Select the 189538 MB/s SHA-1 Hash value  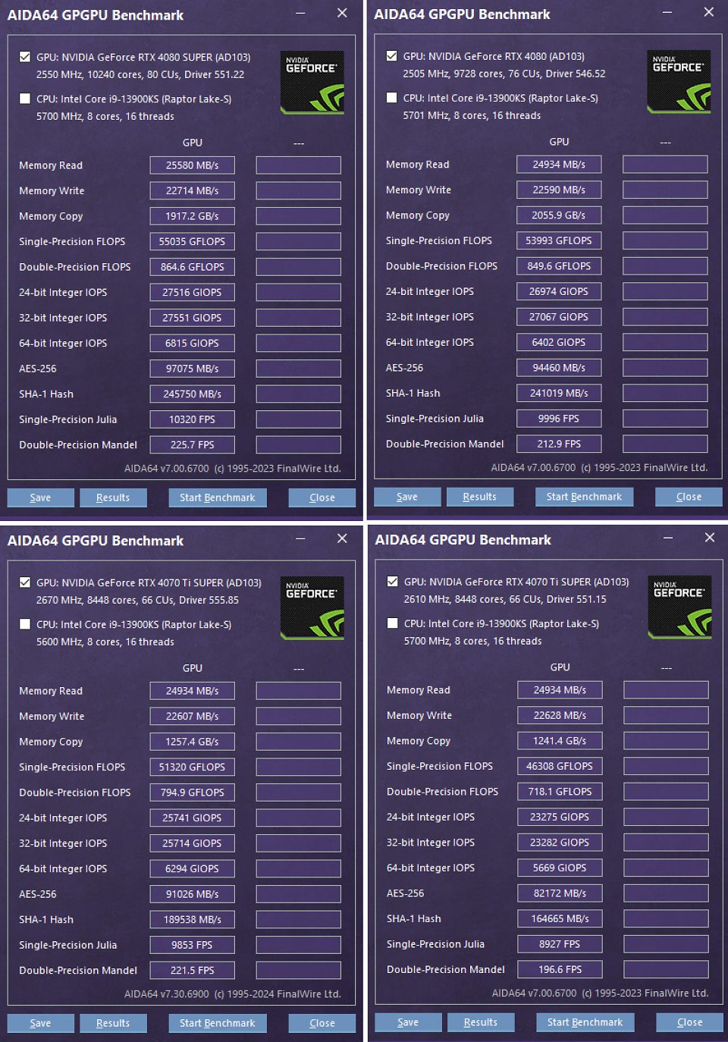pyautogui.click(x=193, y=919)
